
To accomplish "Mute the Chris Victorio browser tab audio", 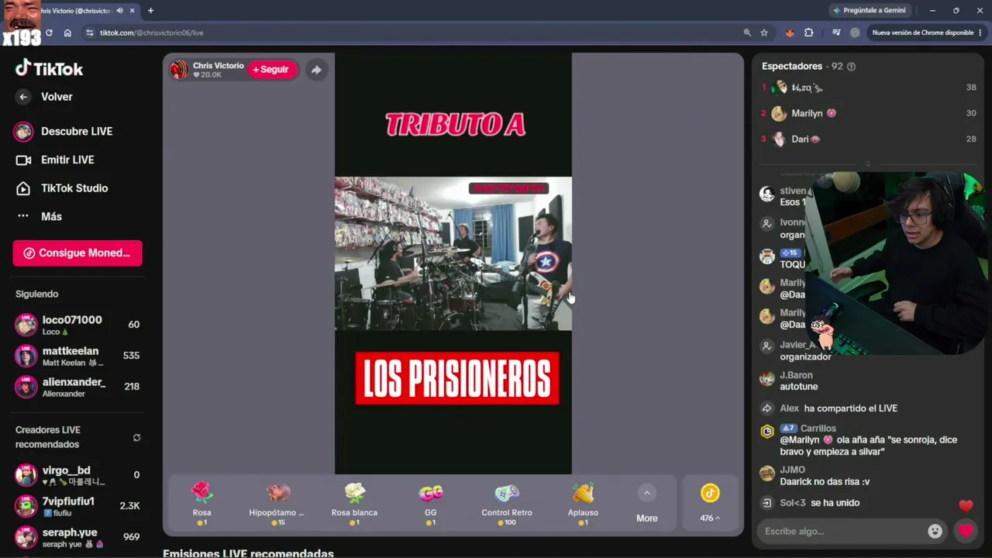I will coord(119,11).
